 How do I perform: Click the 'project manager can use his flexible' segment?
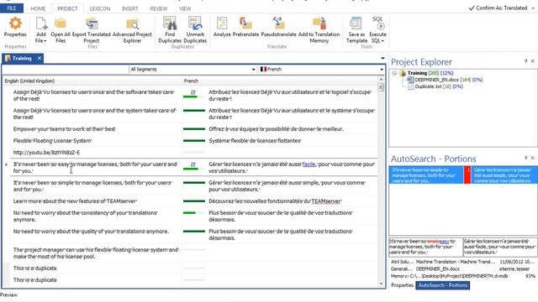[96, 253]
